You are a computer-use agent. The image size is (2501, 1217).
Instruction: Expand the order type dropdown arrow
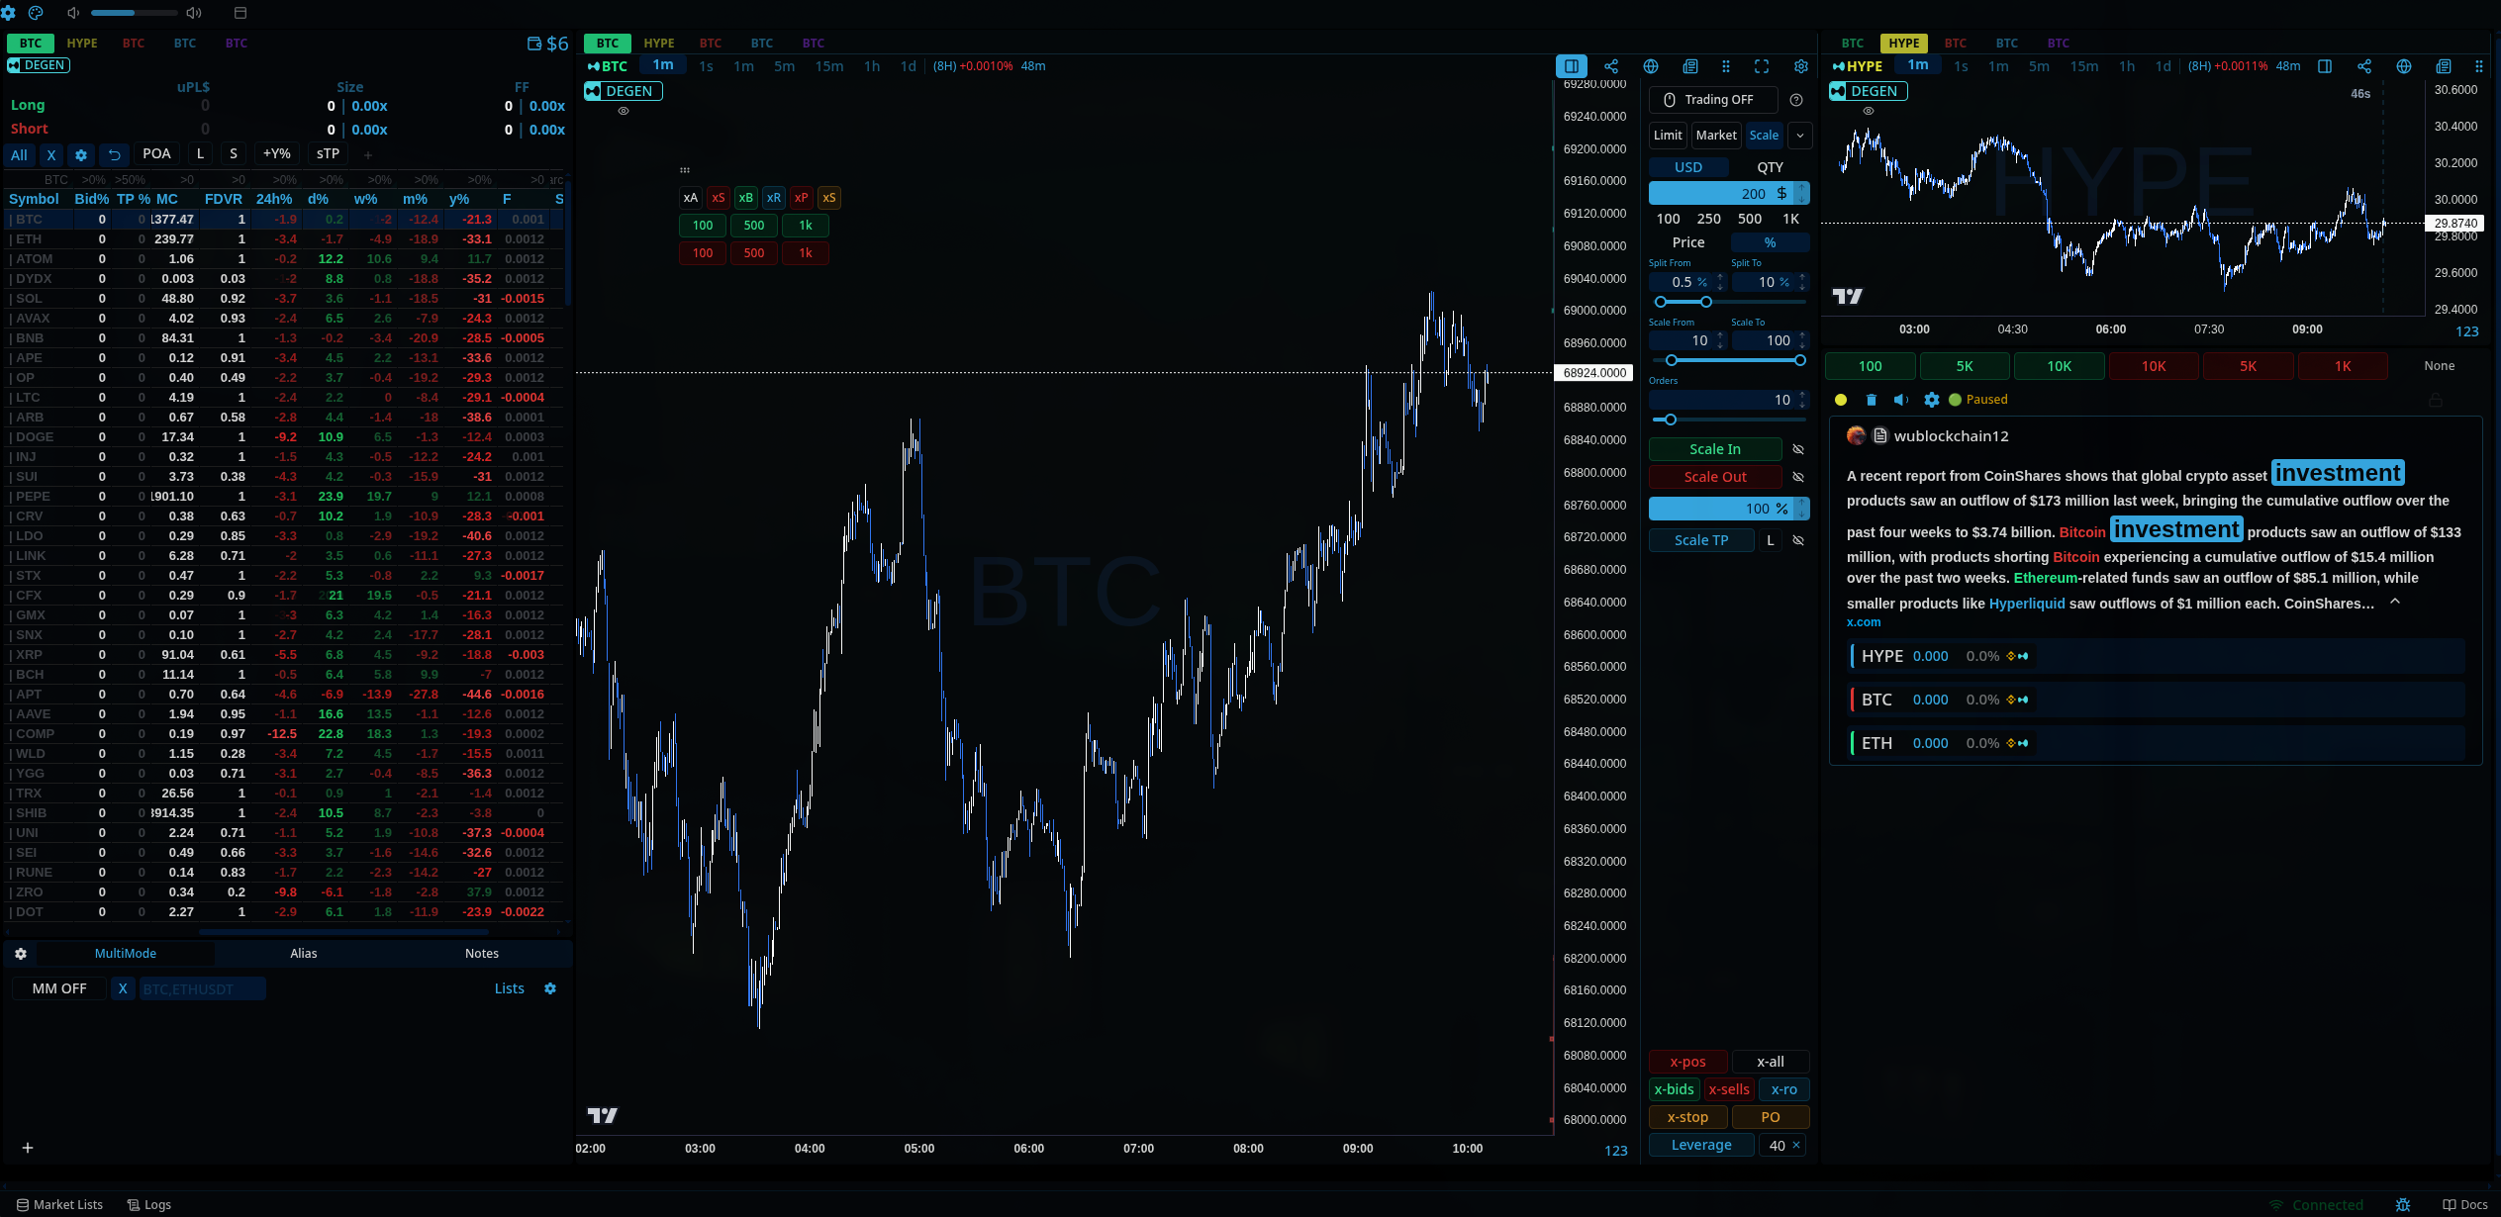tap(1800, 136)
